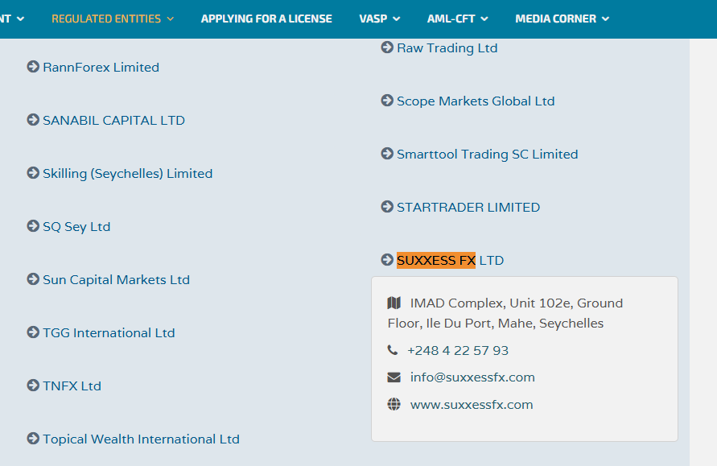Click the IMAD Complex address text
This screenshot has width=717, height=466.
tap(505, 313)
